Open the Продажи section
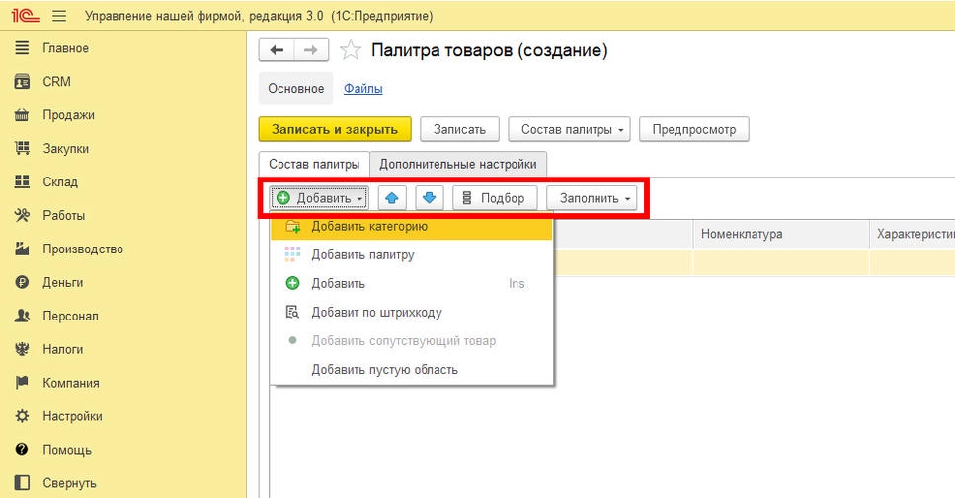 coord(68,115)
